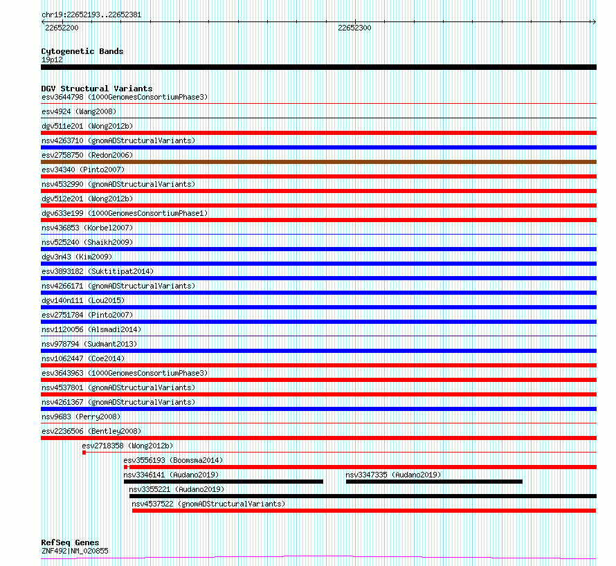The height and width of the screenshot is (566, 616).
Task: Open the nsv978794 (Sudmant2013) variant
Action: (x=89, y=344)
